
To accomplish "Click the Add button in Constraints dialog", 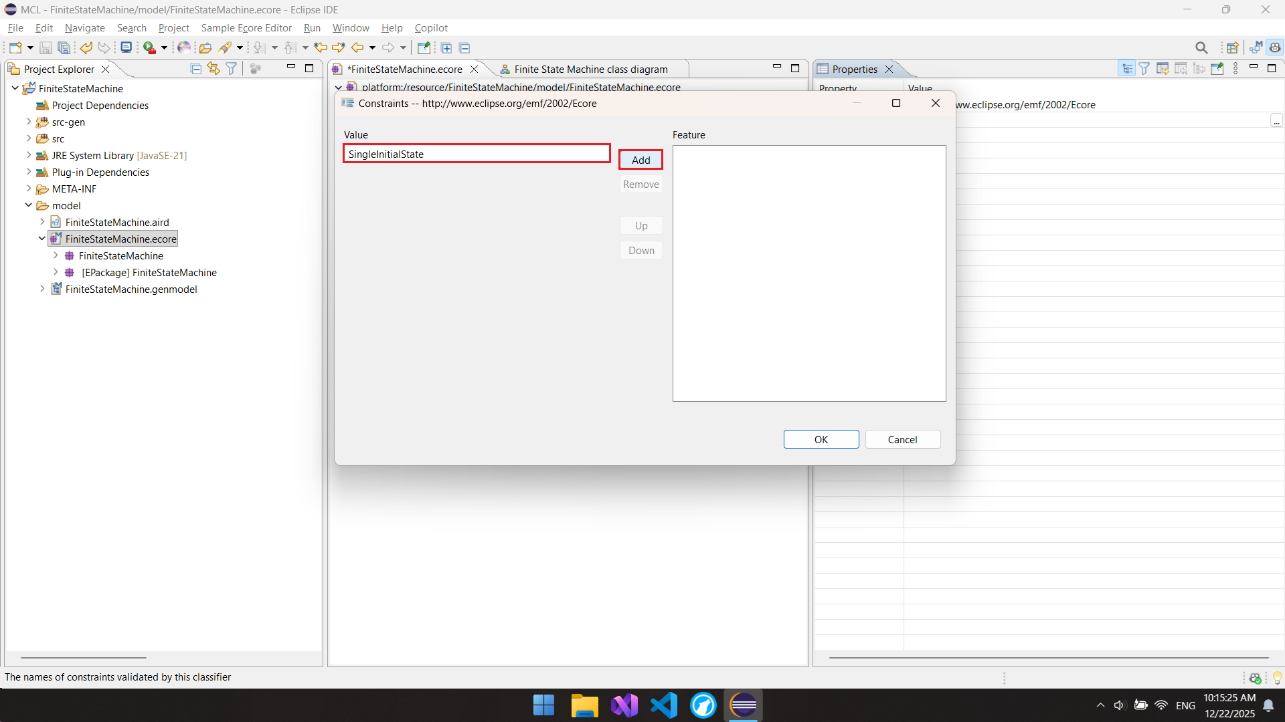I will click(640, 160).
